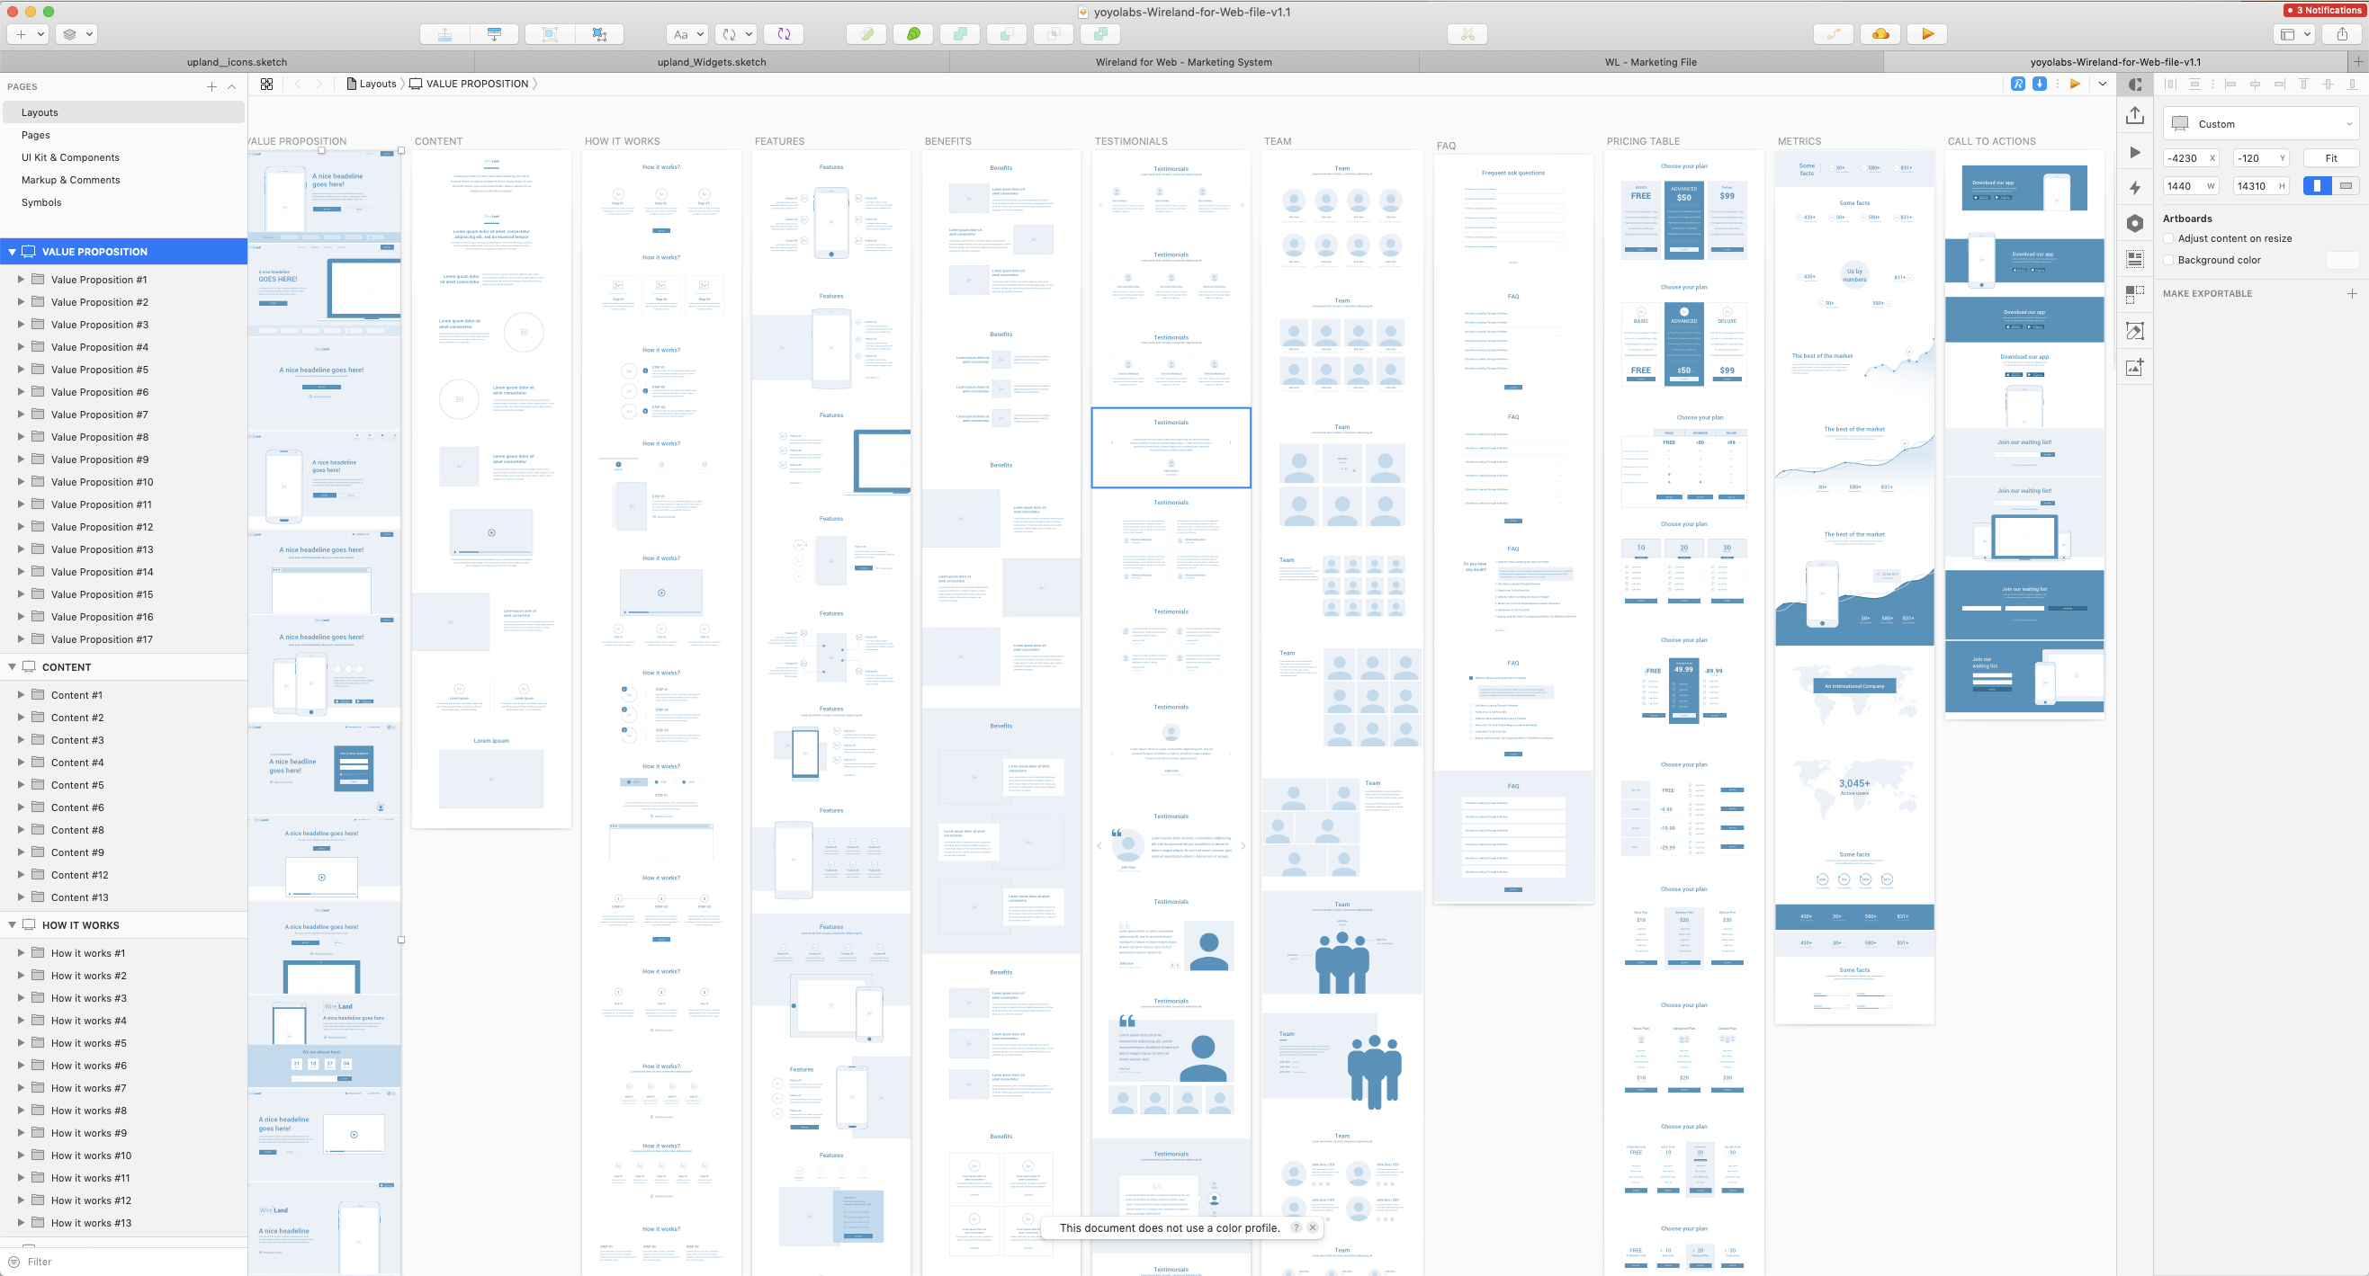
Task: Switch to Wireland for Web - Marketing System tab
Action: pos(1183,61)
